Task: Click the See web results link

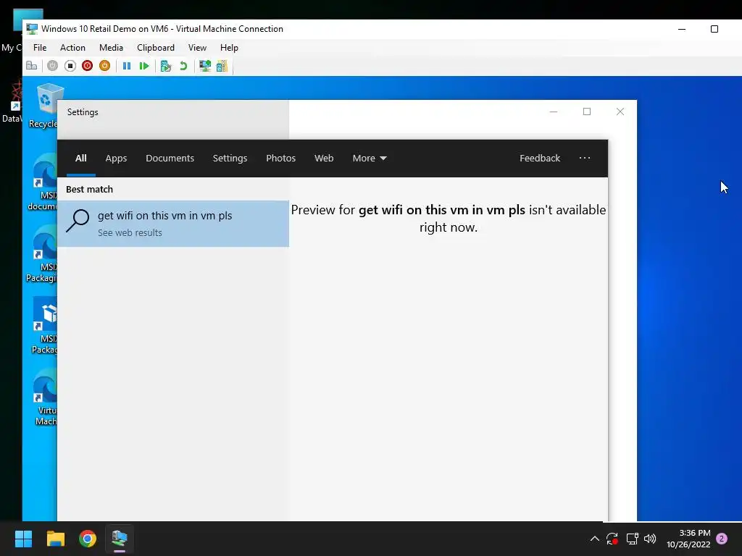Action: (130, 232)
